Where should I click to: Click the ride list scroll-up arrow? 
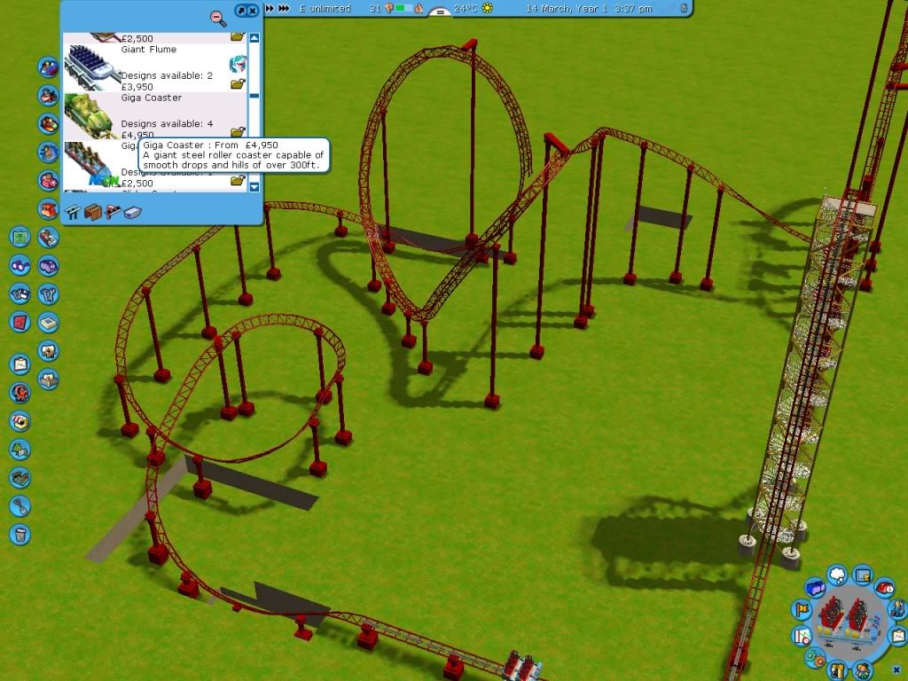point(254,38)
